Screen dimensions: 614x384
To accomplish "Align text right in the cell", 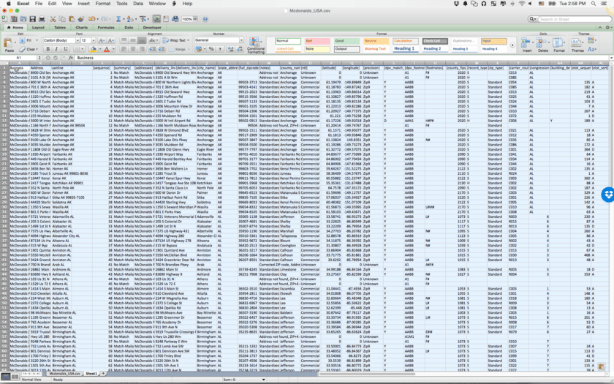I will point(142,49).
